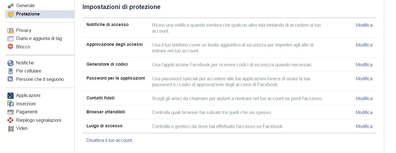Expand the Generatore di codici row
The height and width of the screenshot is (153, 396).
[x=229, y=64]
